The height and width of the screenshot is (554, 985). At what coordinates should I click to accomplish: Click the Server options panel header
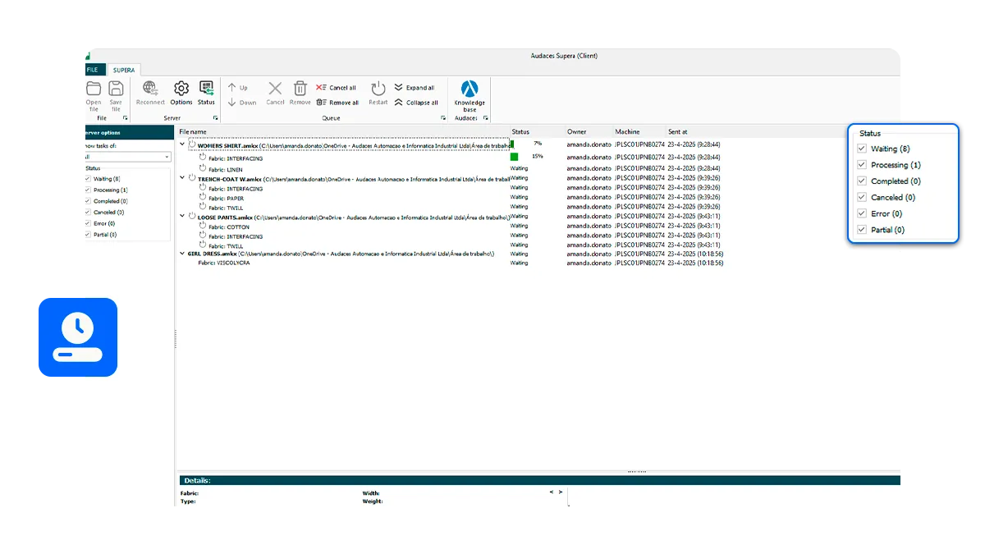(x=129, y=133)
